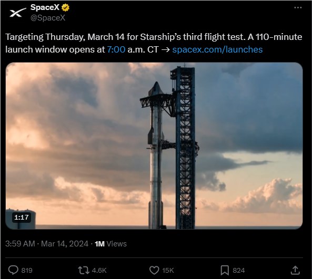Play the Starship launch tower video
The image size is (312, 279).
(154, 146)
